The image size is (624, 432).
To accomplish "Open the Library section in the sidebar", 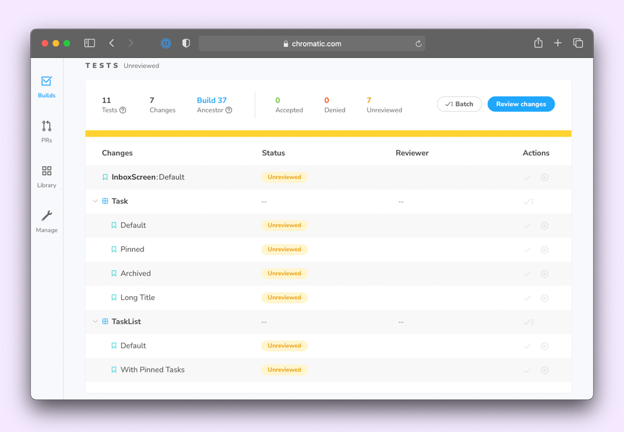I will click(46, 172).
